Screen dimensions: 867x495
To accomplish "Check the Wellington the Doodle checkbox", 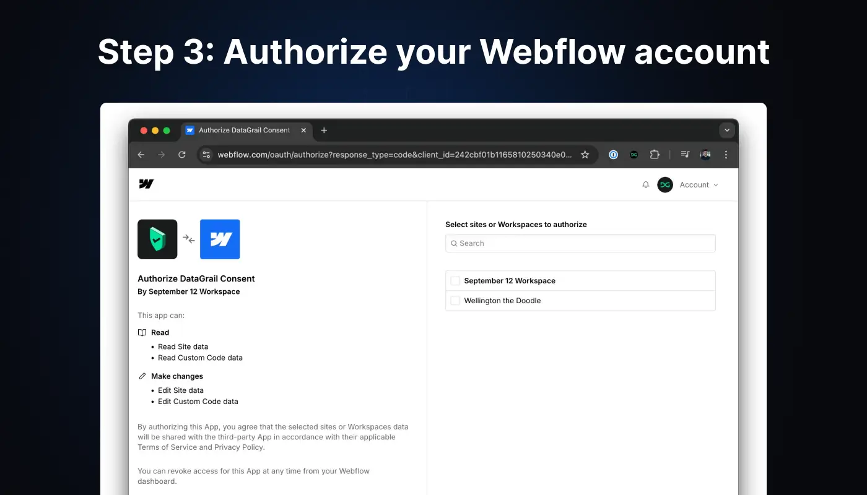I will tap(455, 301).
